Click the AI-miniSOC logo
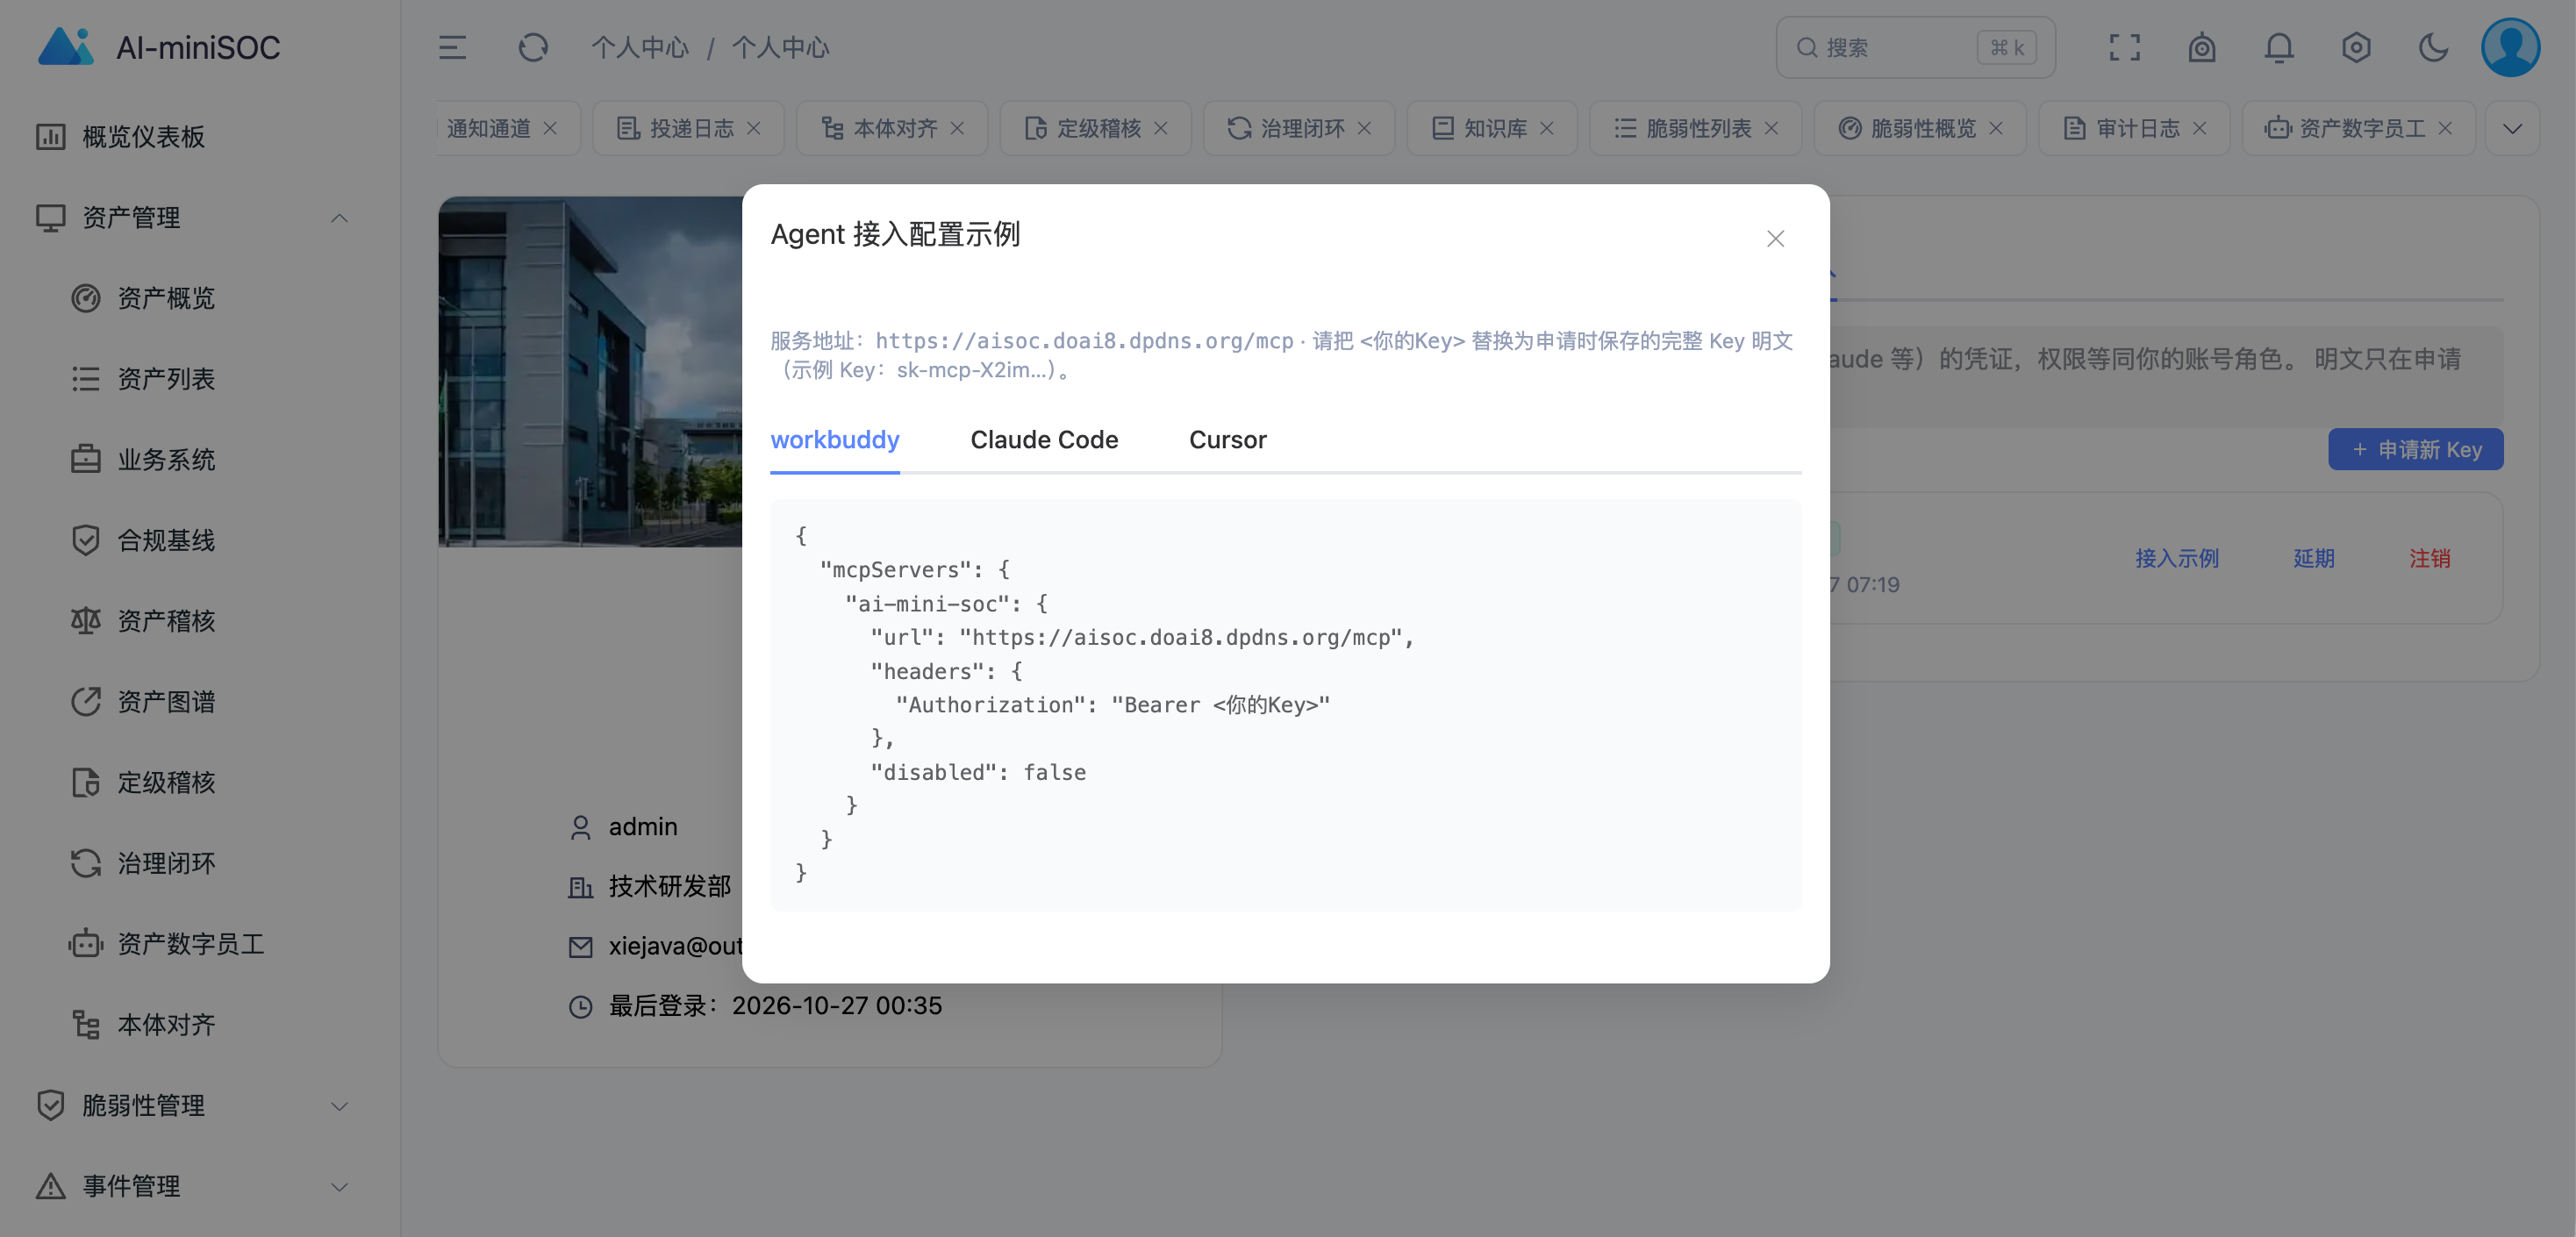 (160, 47)
